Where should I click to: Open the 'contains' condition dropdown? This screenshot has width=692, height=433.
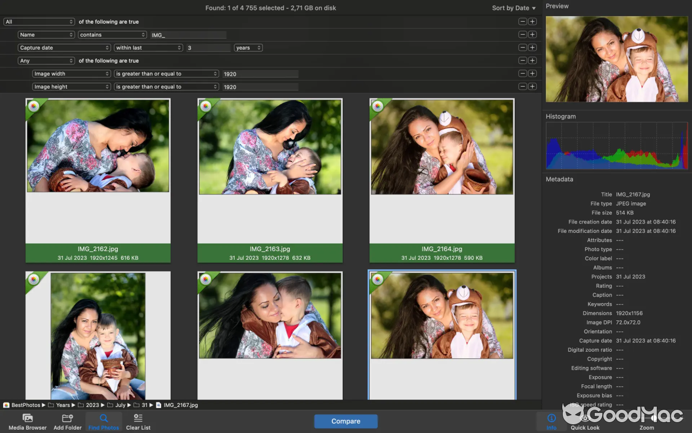(x=112, y=34)
